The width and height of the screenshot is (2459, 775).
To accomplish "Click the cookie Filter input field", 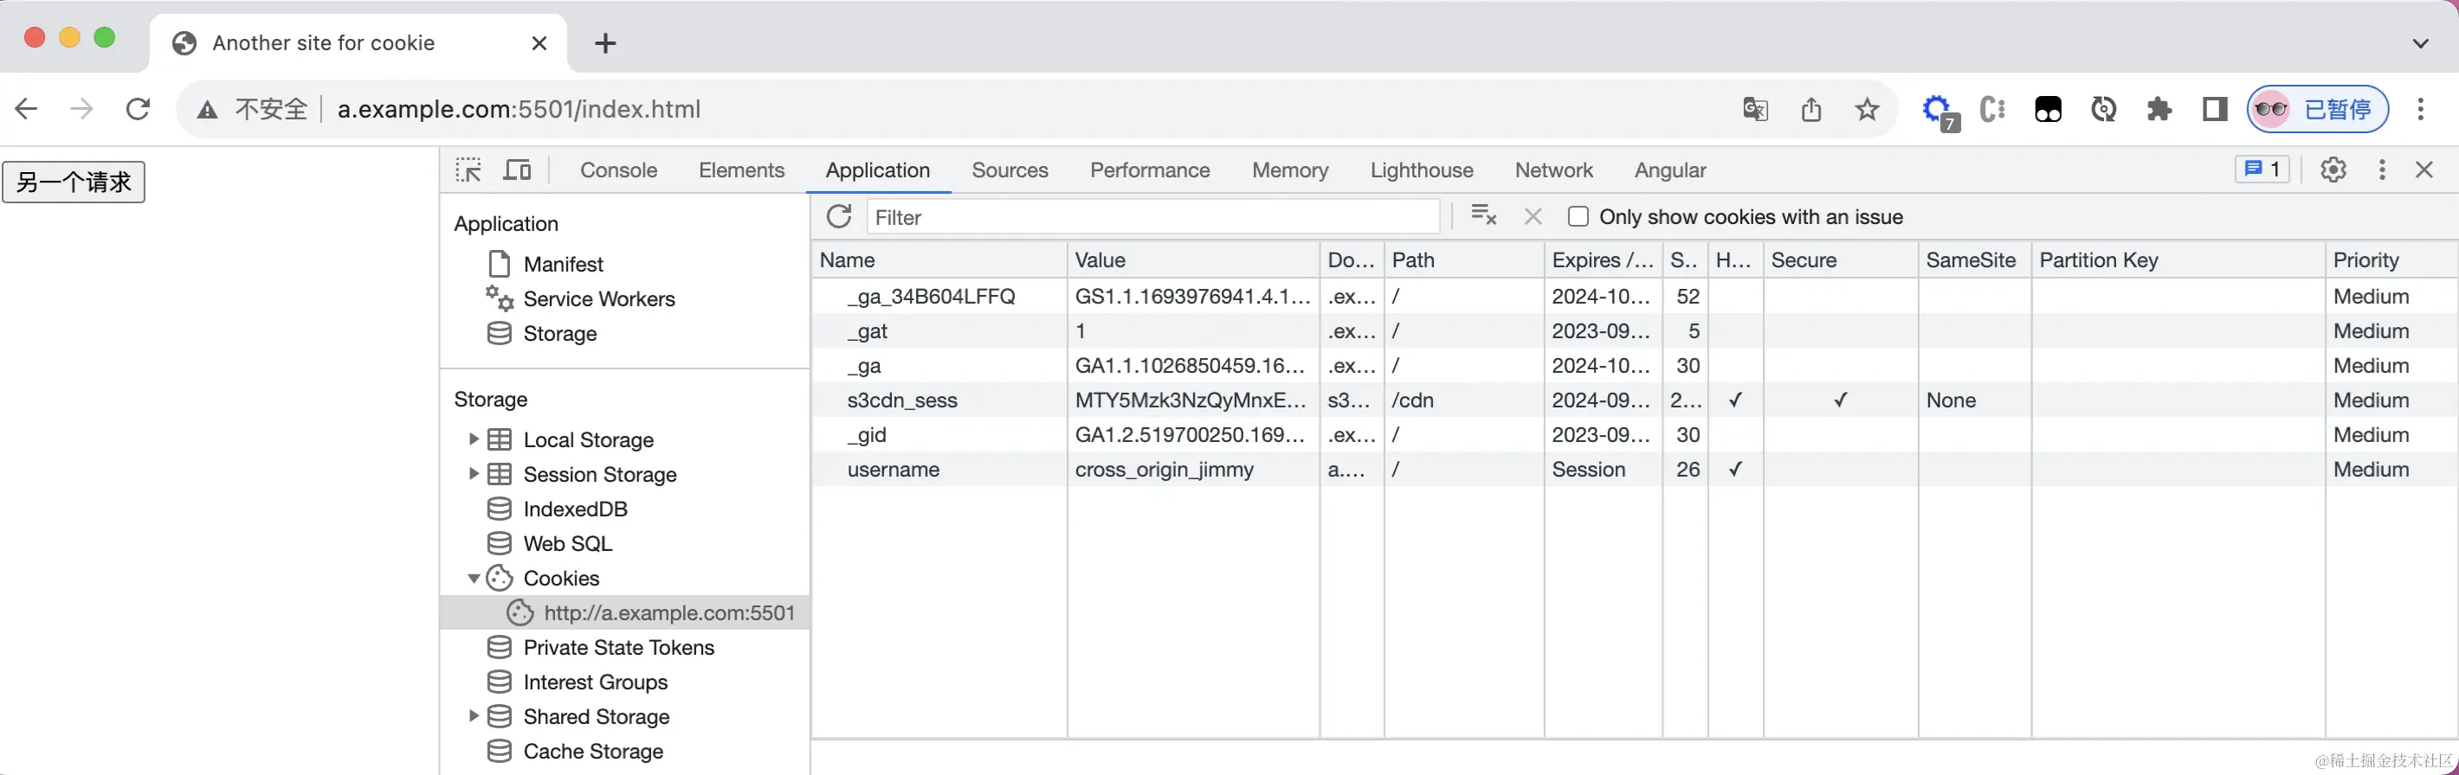I will click(1153, 217).
